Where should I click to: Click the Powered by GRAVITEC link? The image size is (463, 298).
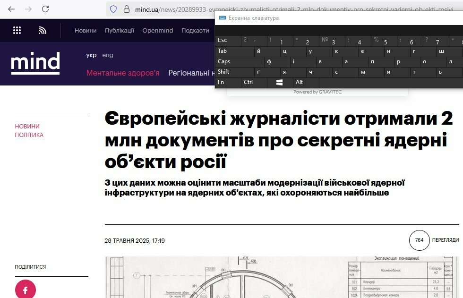coord(317,92)
